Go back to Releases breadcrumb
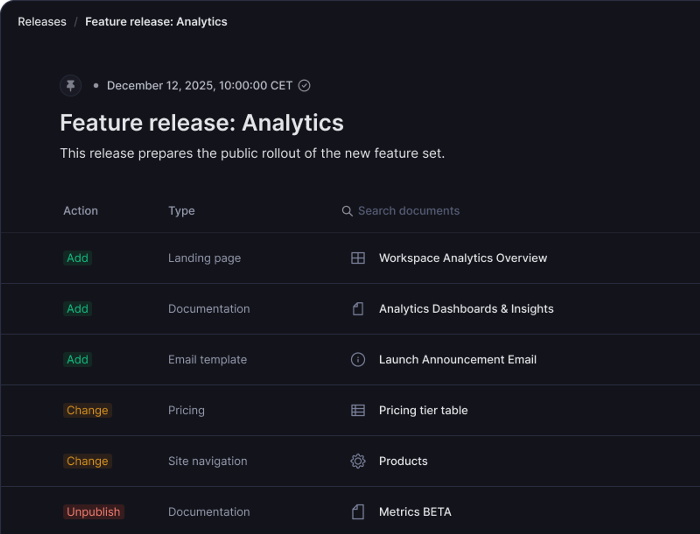The image size is (700, 534). tap(42, 22)
